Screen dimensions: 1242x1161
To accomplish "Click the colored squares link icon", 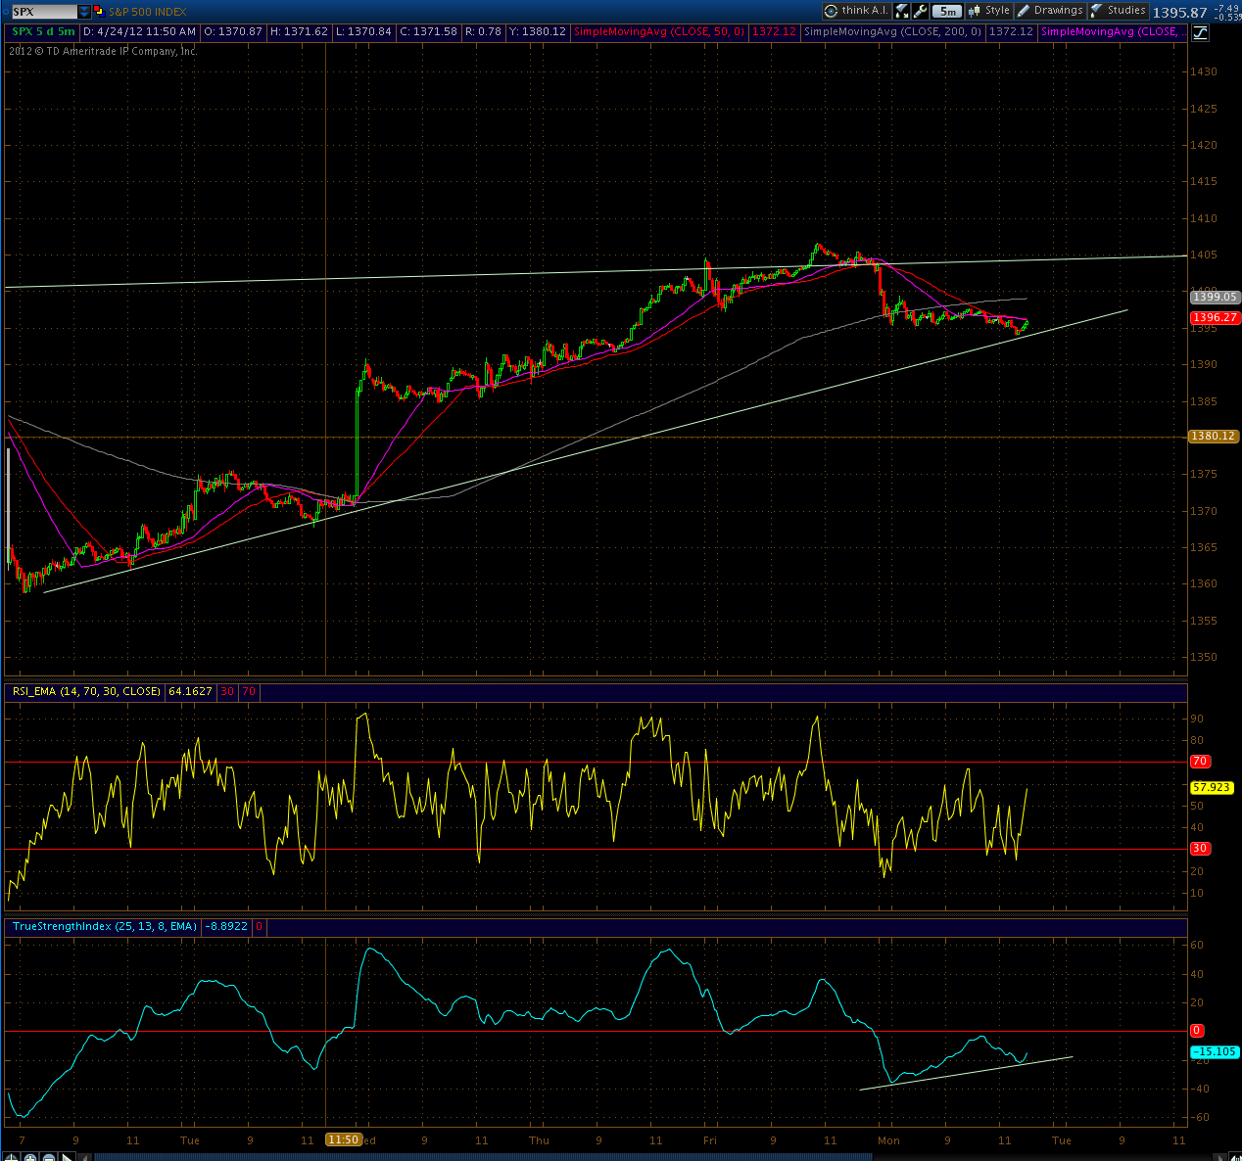I will (99, 12).
